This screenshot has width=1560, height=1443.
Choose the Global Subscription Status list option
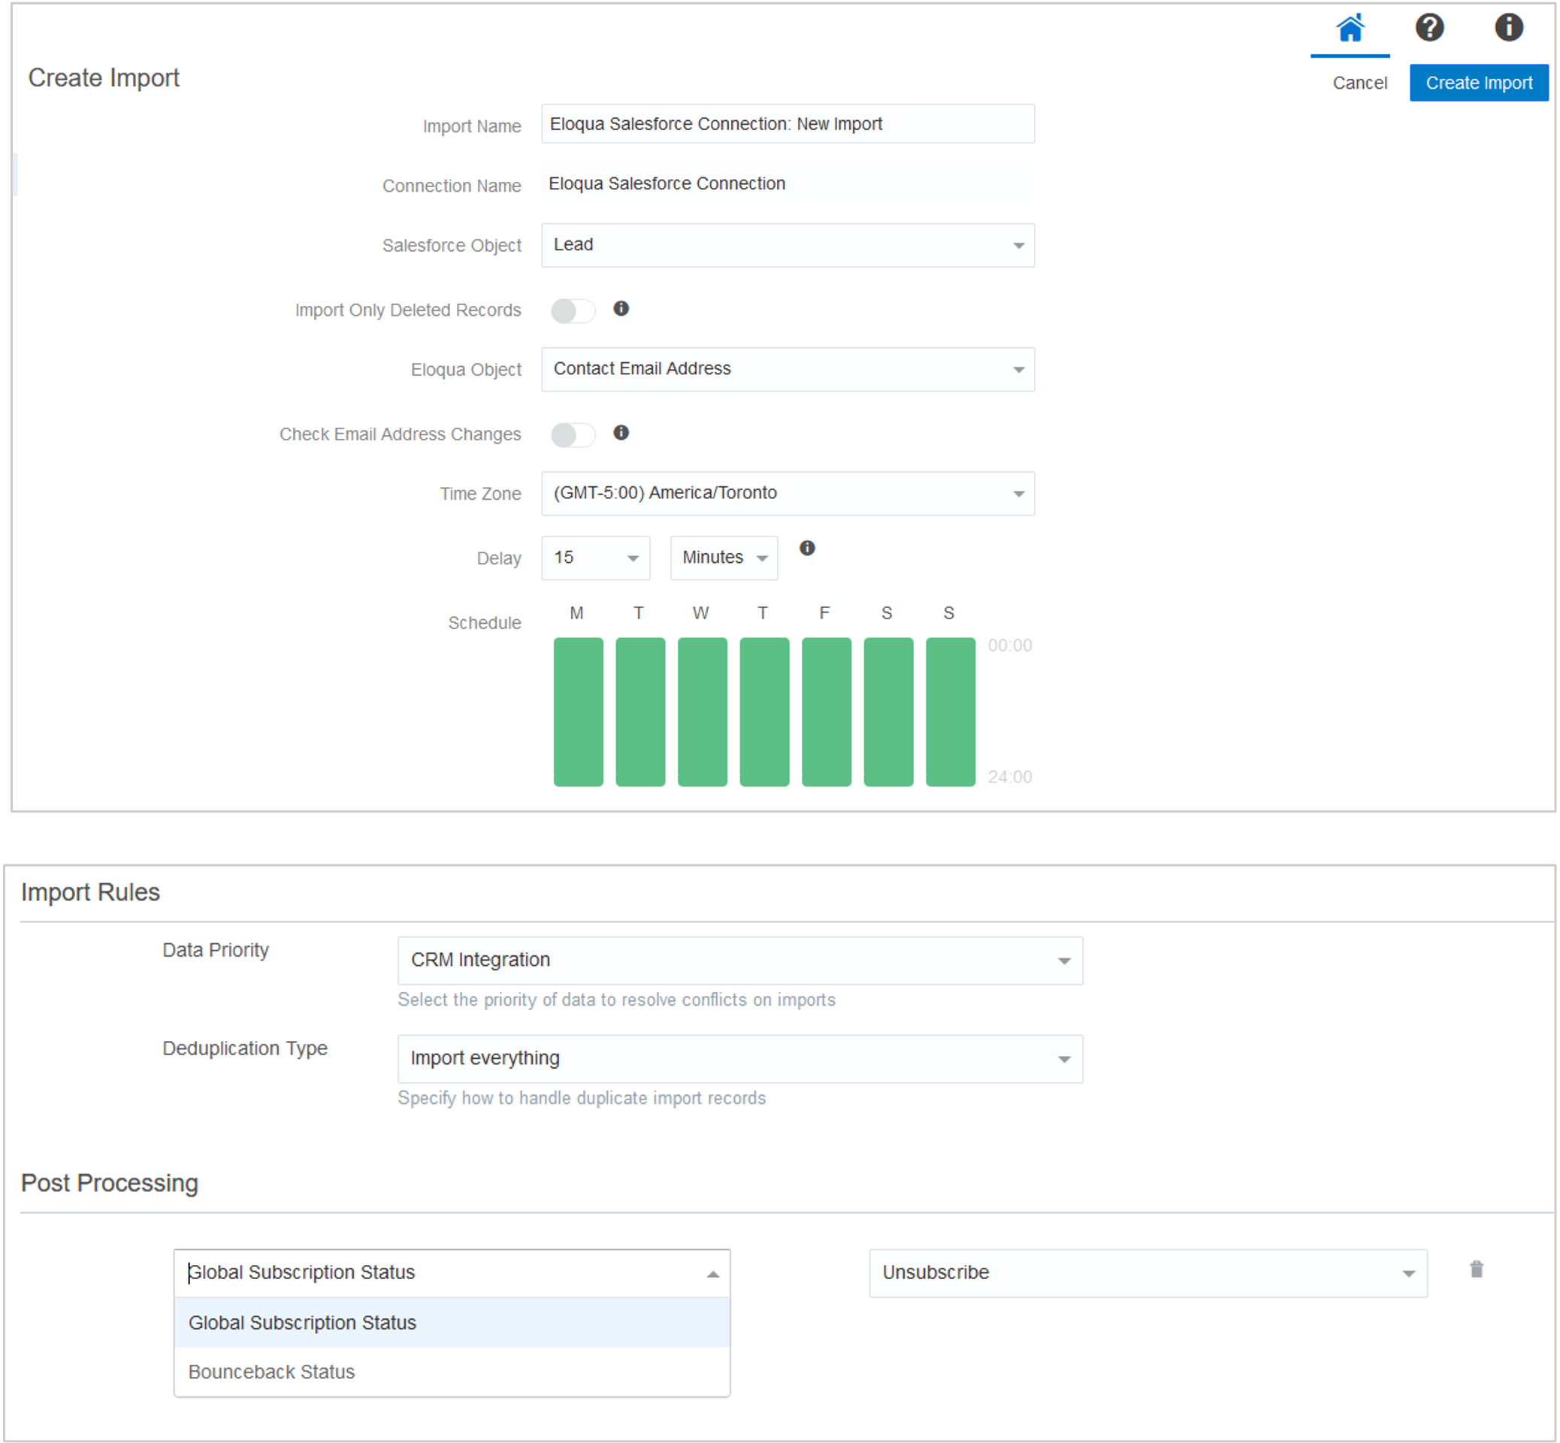(302, 1323)
